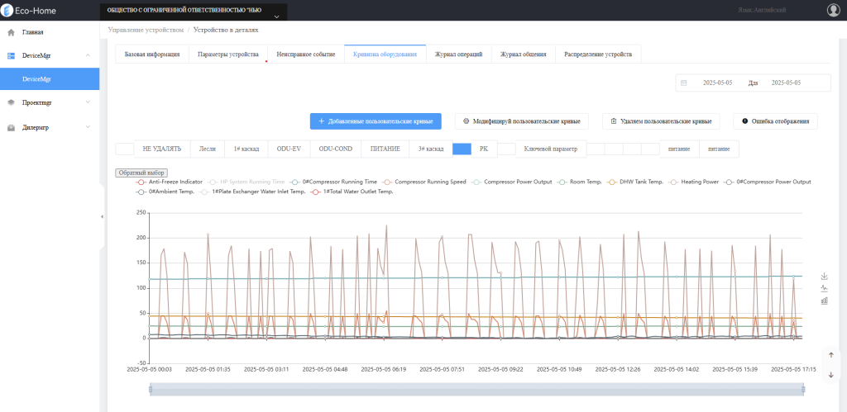Select the ПИТАНИЕ curve tab
847x412 pixels.
[385, 149]
